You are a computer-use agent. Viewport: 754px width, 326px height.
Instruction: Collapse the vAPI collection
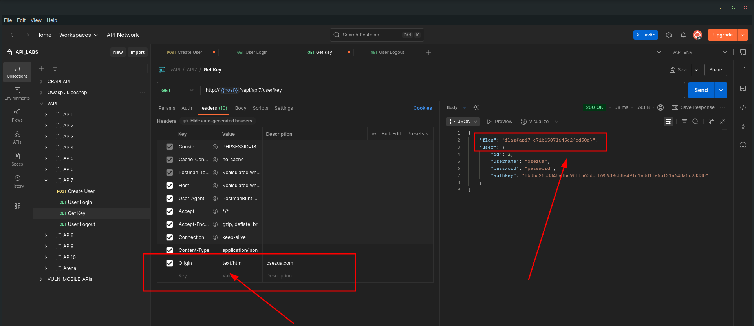(41, 104)
